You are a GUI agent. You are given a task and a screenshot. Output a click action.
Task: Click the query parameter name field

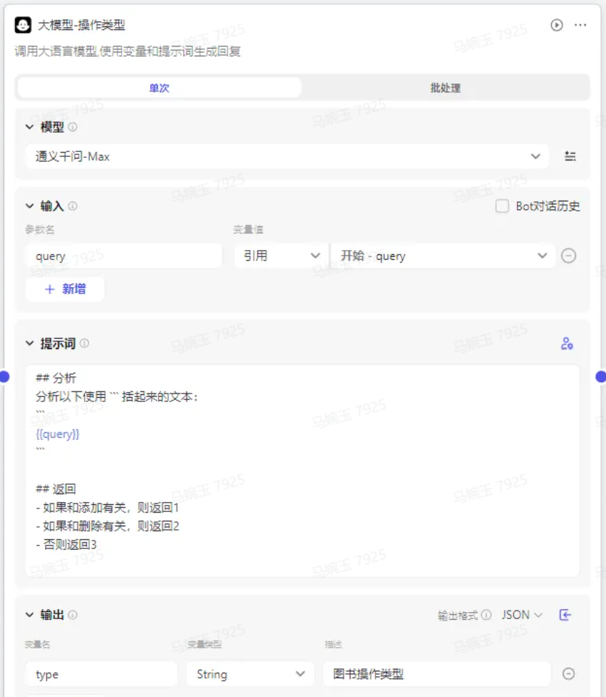pyautogui.click(x=124, y=256)
